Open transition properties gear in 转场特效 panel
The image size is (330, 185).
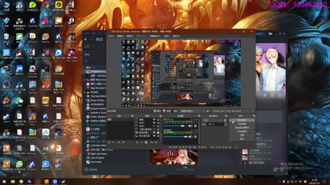pyautogui.click(x=225, y=120)
